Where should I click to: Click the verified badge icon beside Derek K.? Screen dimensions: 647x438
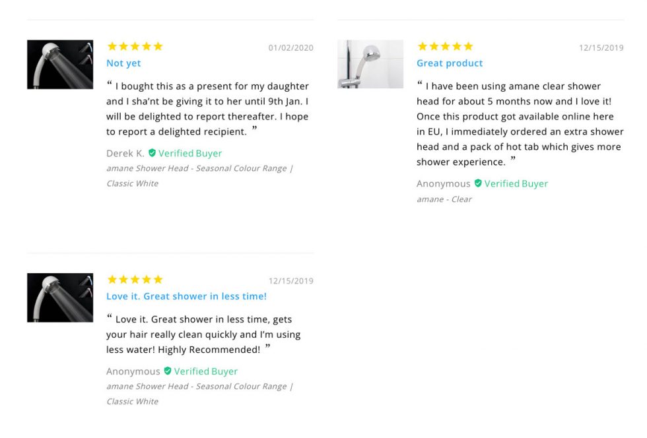[x=152, y=153]
